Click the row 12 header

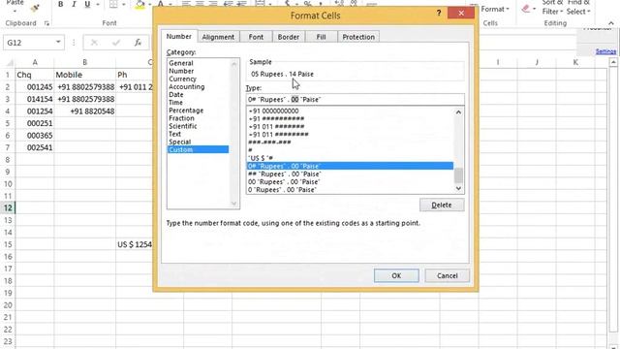[x=8, y=207]
